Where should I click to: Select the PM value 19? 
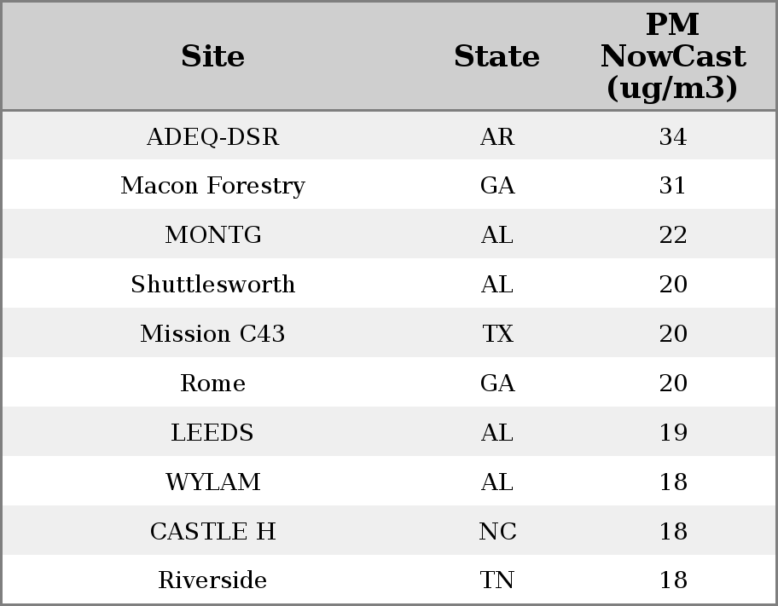coord(673,432)
